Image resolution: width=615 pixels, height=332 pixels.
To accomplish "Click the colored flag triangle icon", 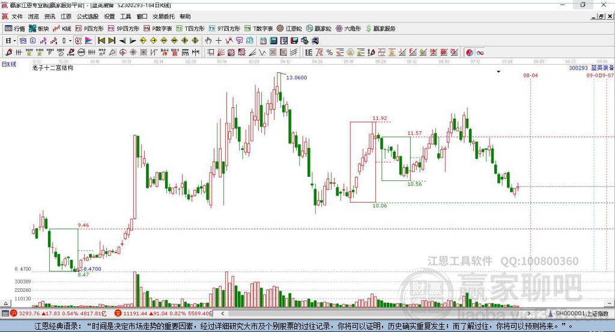I will click(x=89, y=41).
